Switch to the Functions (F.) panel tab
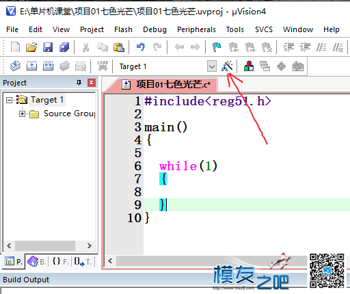 point(60,262)
